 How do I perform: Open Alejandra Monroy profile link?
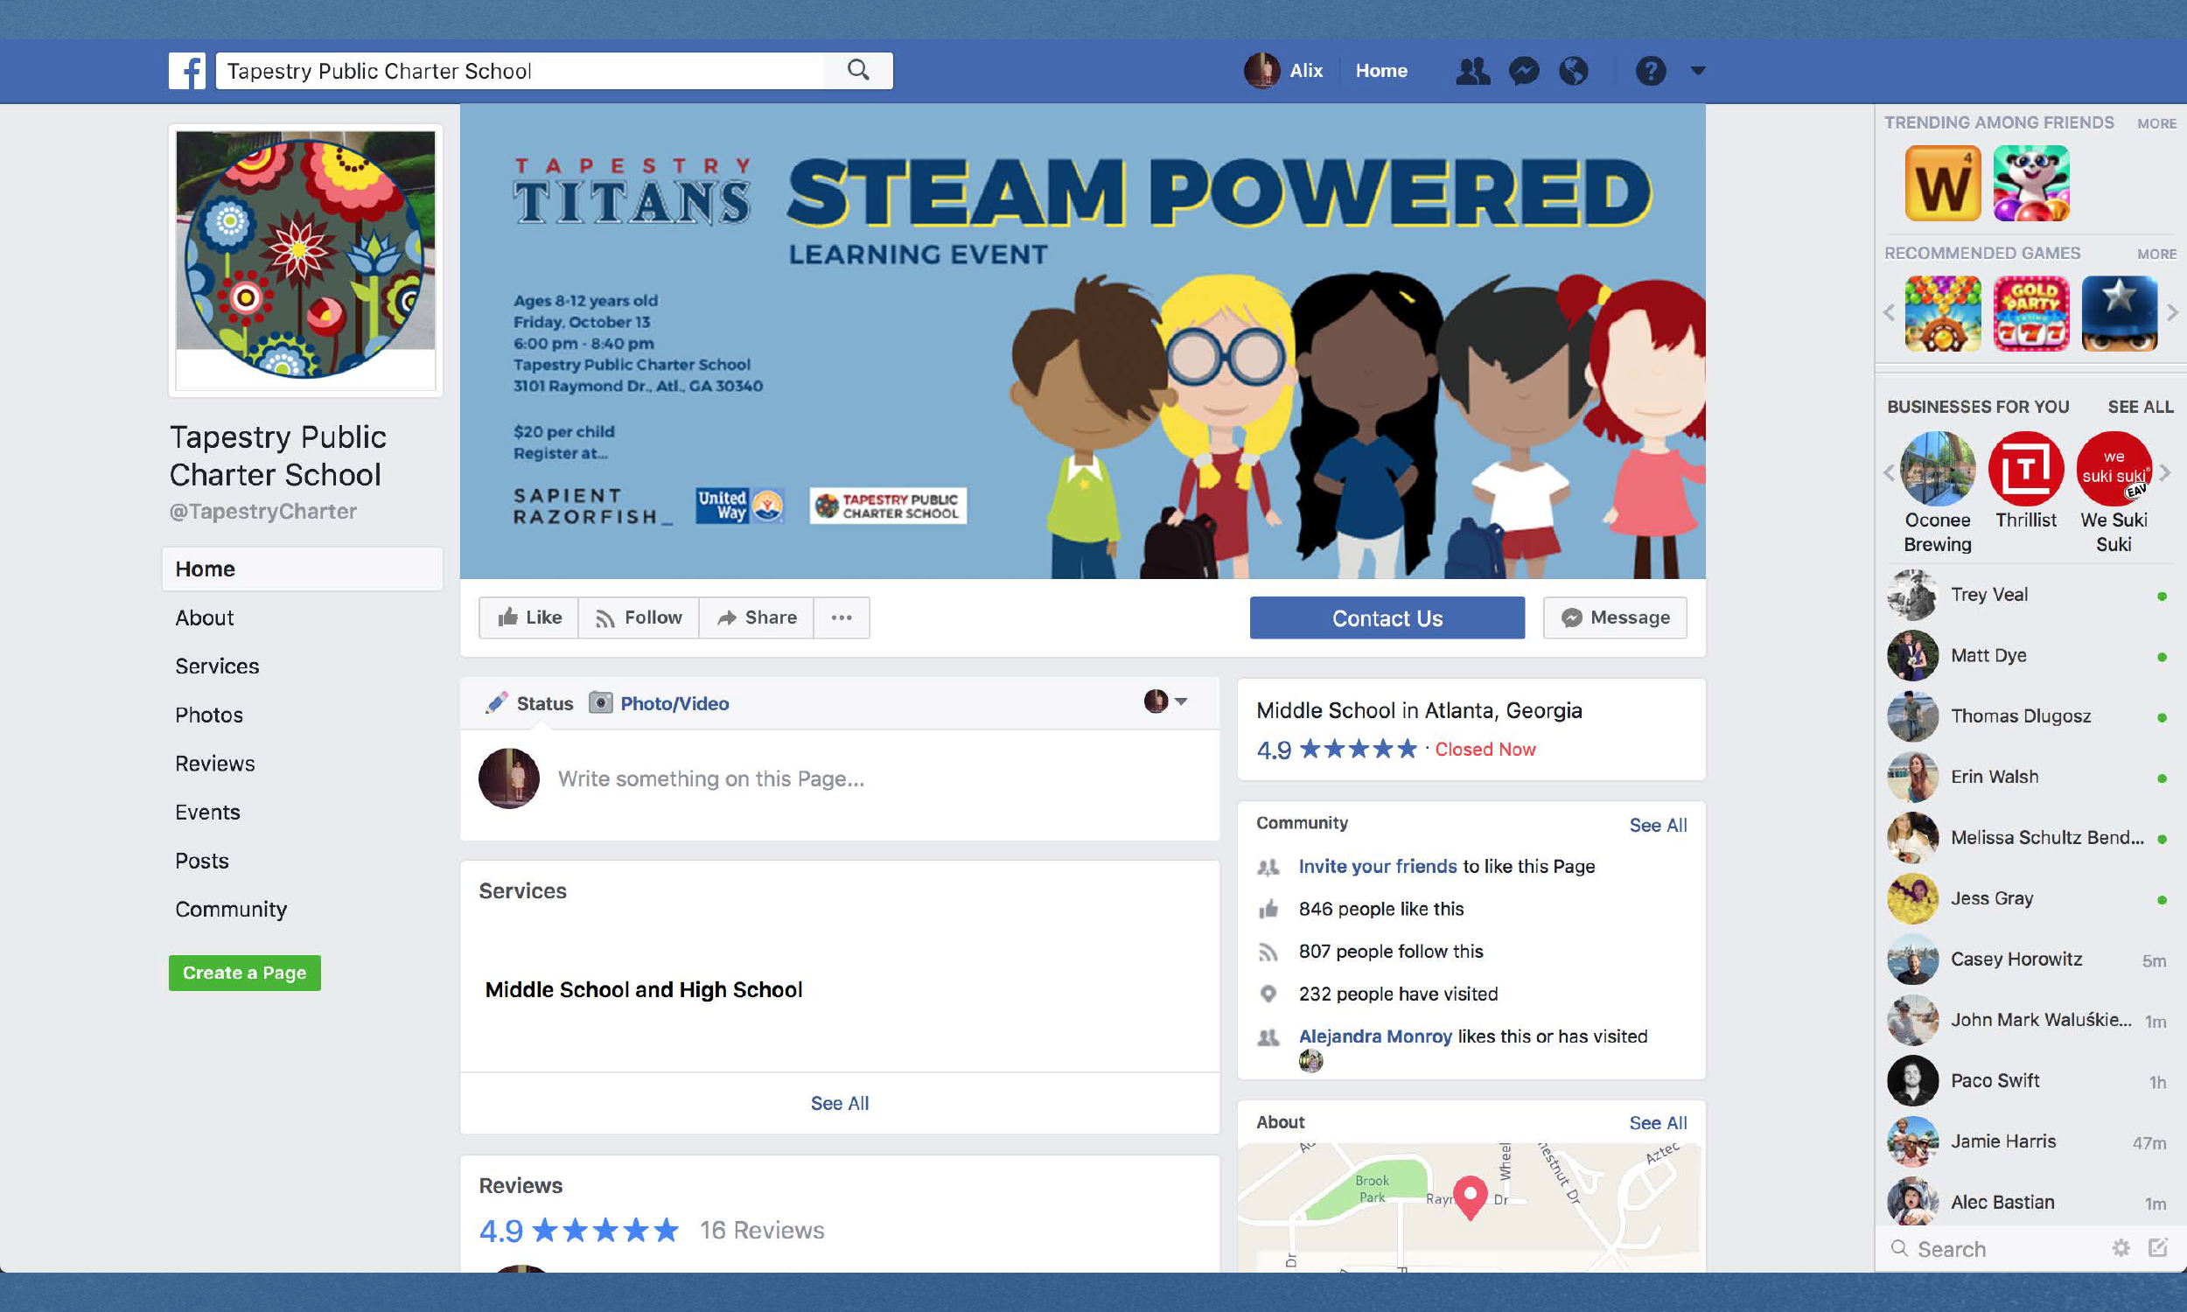[x=1374, y=1036]
